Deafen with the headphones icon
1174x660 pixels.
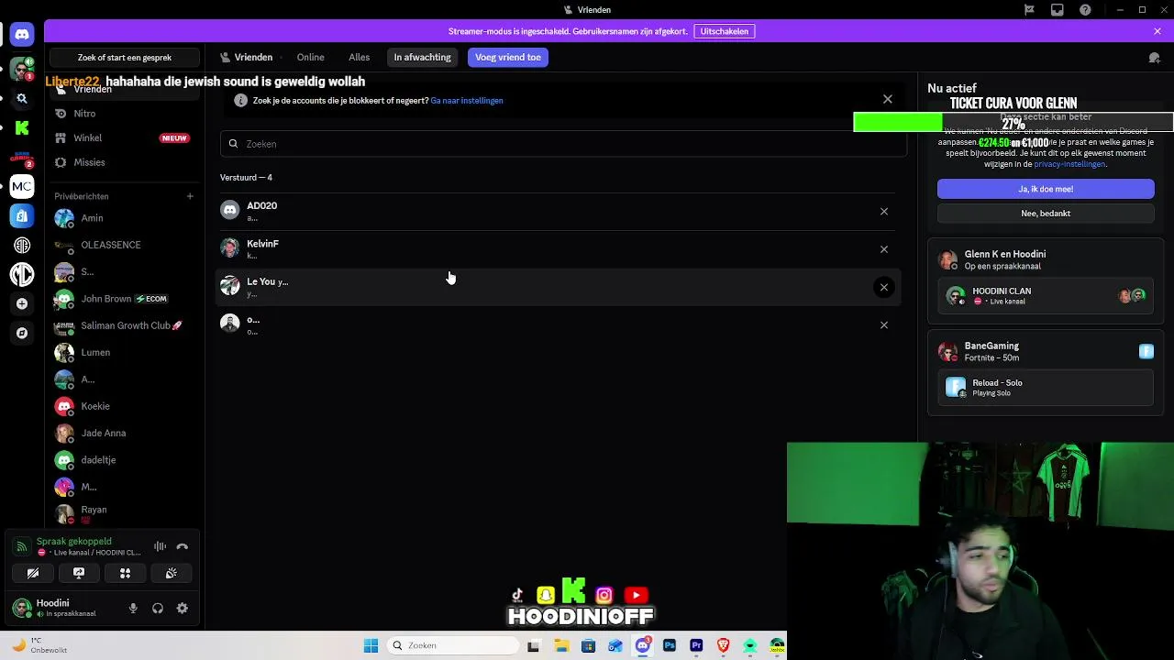pyautogui.click(x=158, y=608)
